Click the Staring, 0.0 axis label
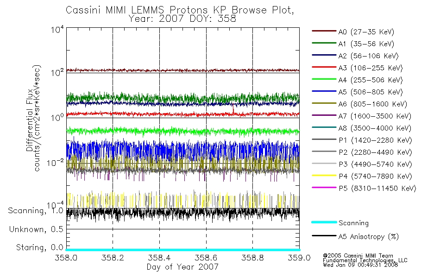 39,247
